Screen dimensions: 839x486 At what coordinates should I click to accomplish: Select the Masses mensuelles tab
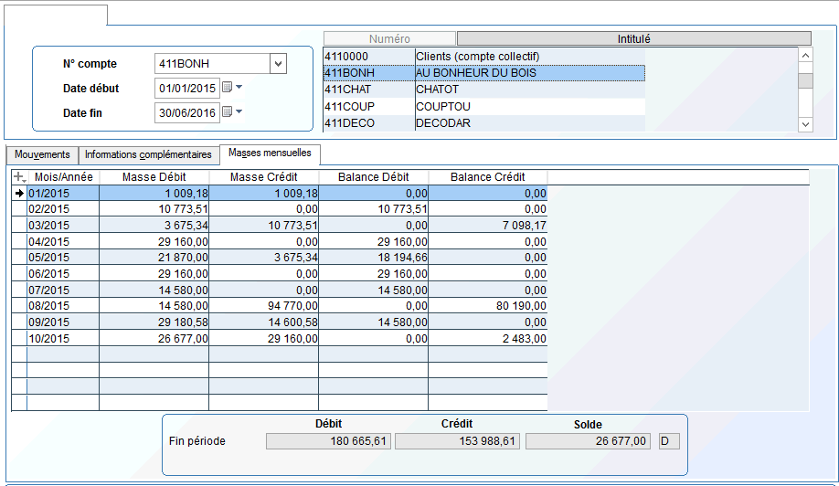270,153
